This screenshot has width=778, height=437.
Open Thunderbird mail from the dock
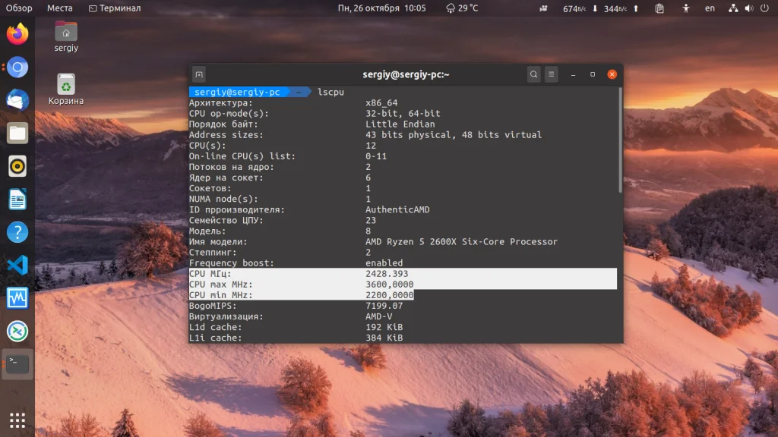pyautogui.click(x=17, y=100)
